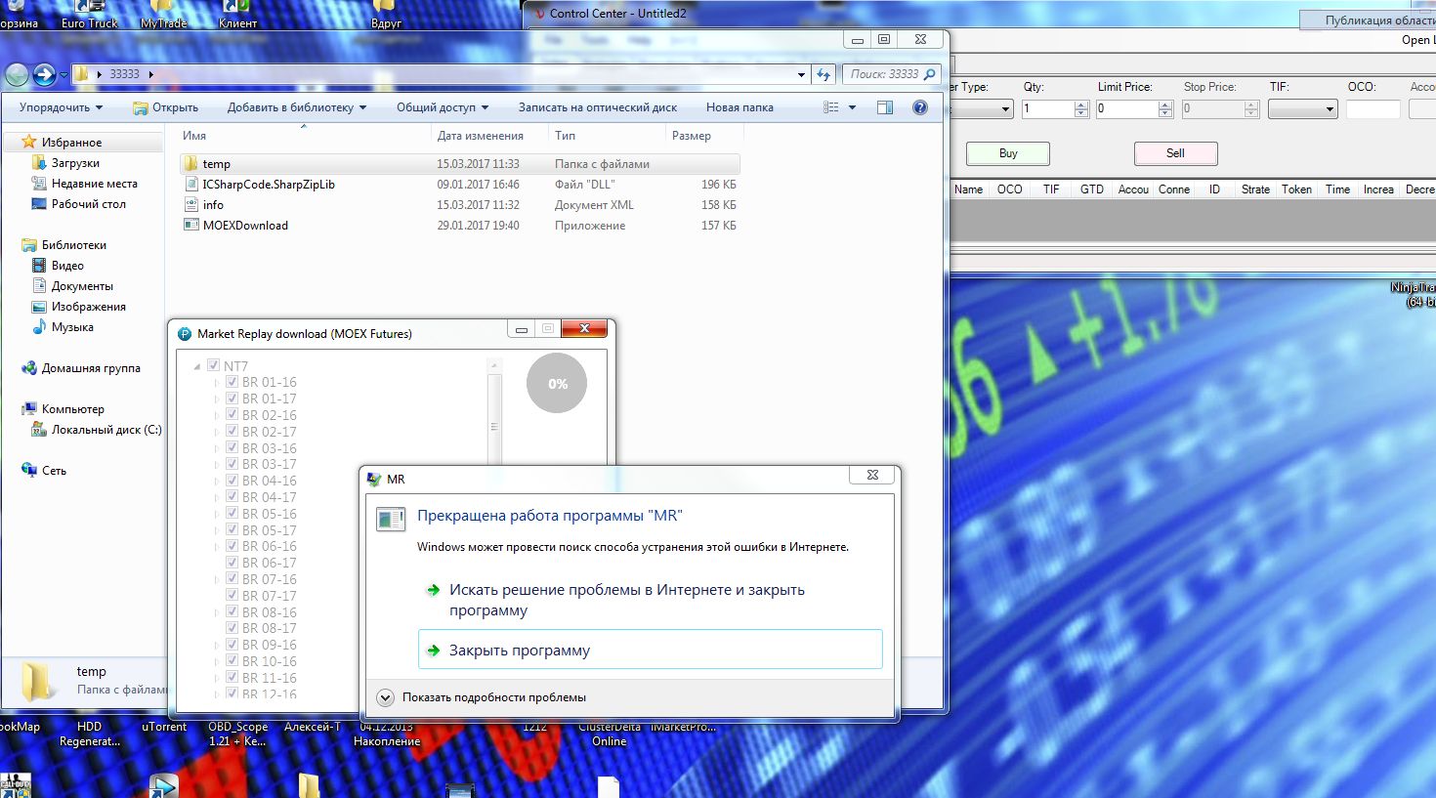
Task: Expand Показать подробности проблемы details
Action: 385,697
